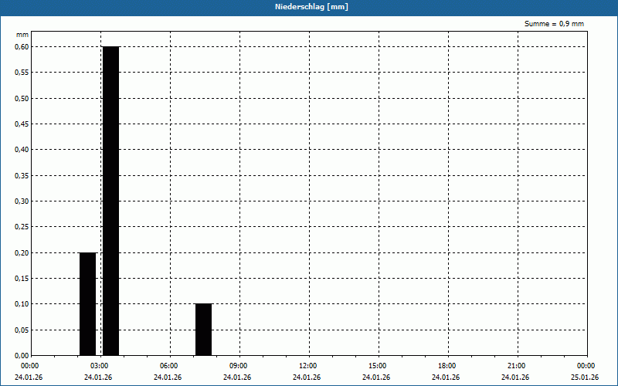Click the 0,45 value on y-axis
The image size is (618, 386).
pyautogui.click(x=22, y=124)
